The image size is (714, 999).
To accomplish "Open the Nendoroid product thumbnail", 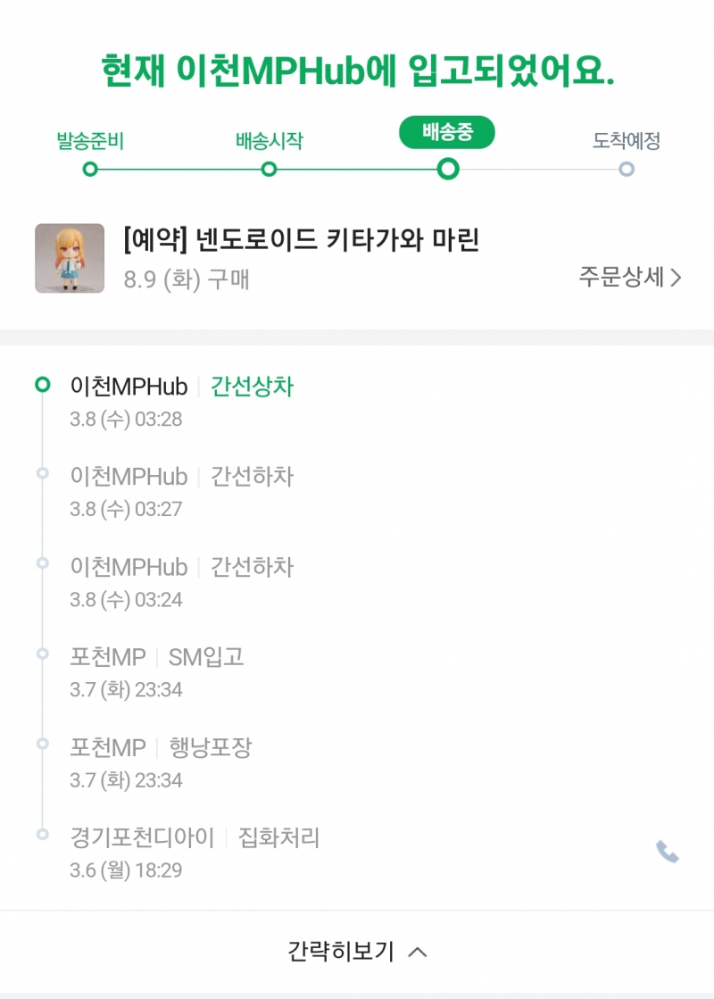I will click(x=70, y=258).
